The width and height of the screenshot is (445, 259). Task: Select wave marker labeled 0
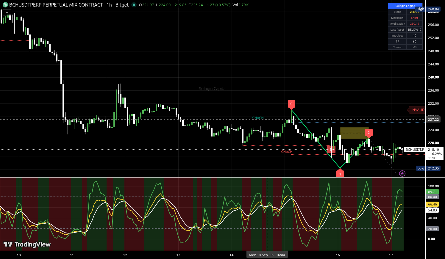point(291,104)
